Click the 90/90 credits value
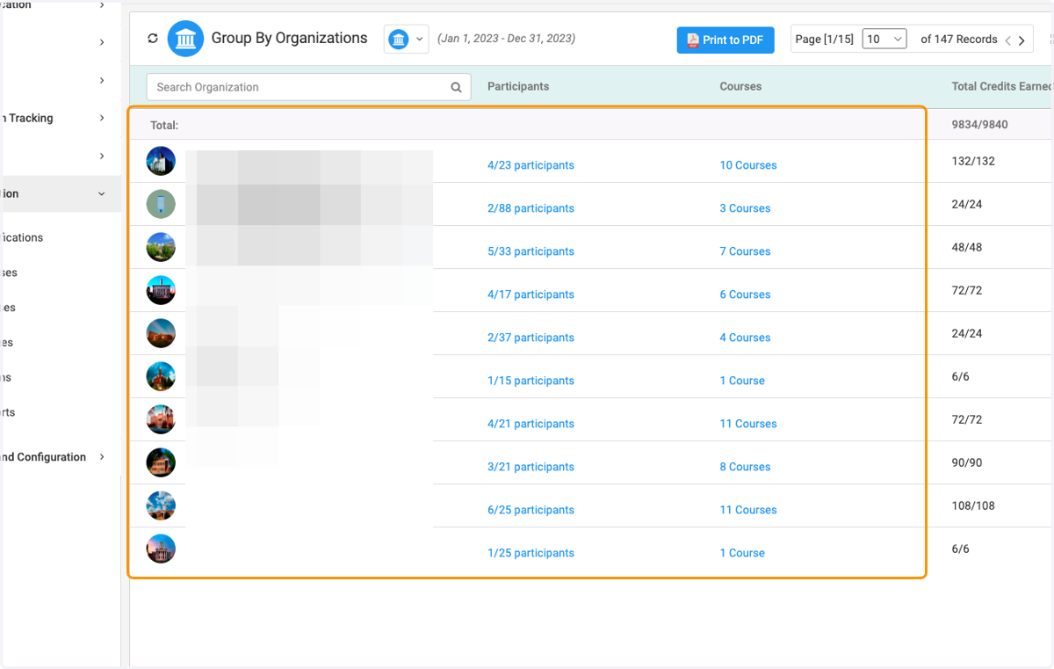1054x669 pixels. click(967, 462)
